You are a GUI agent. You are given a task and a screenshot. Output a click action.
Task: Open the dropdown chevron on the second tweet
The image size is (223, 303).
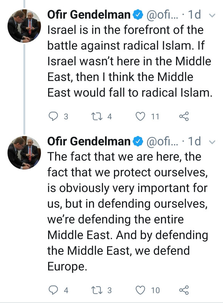click(212, 142)
